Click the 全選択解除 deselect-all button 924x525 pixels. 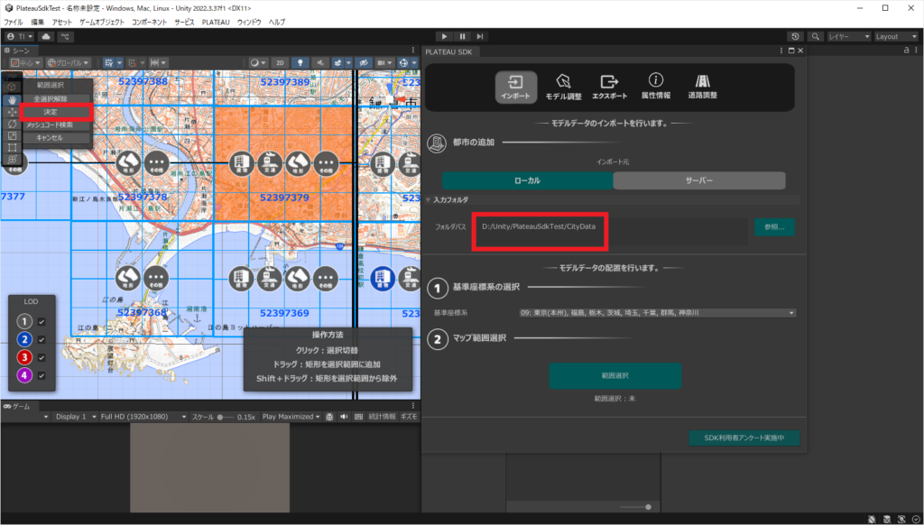51,99
